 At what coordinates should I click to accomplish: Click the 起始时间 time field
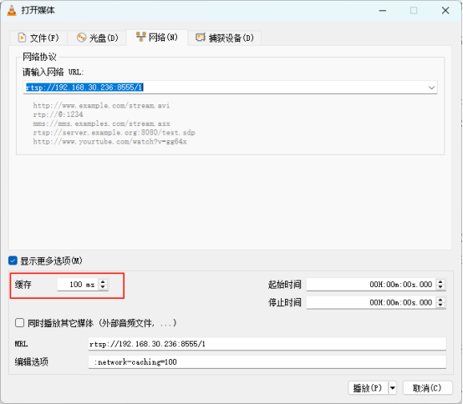click(371, 285)
